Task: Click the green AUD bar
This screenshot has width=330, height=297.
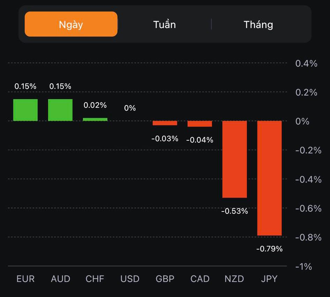Action: click(60, 110)
